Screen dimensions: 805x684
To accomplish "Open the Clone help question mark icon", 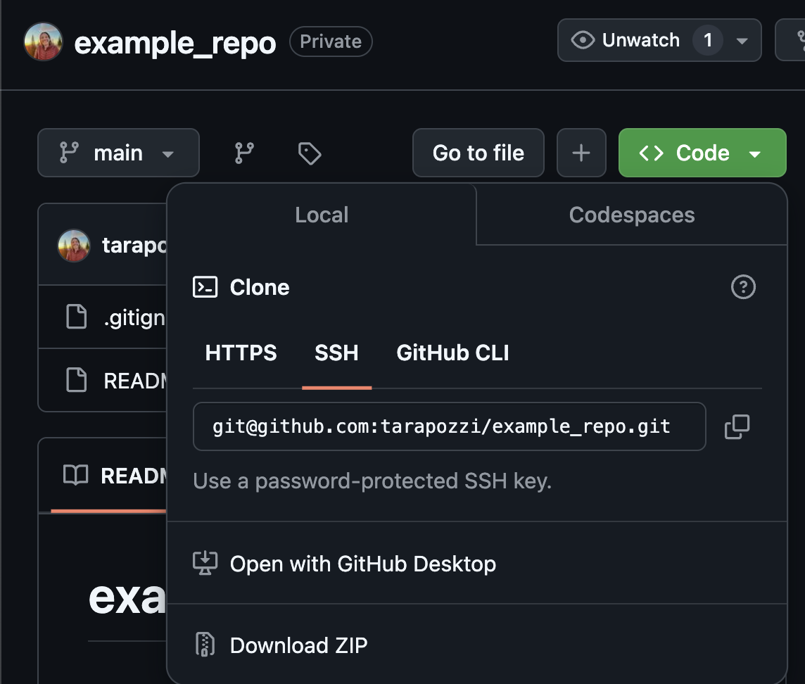I will coord(743,287).
